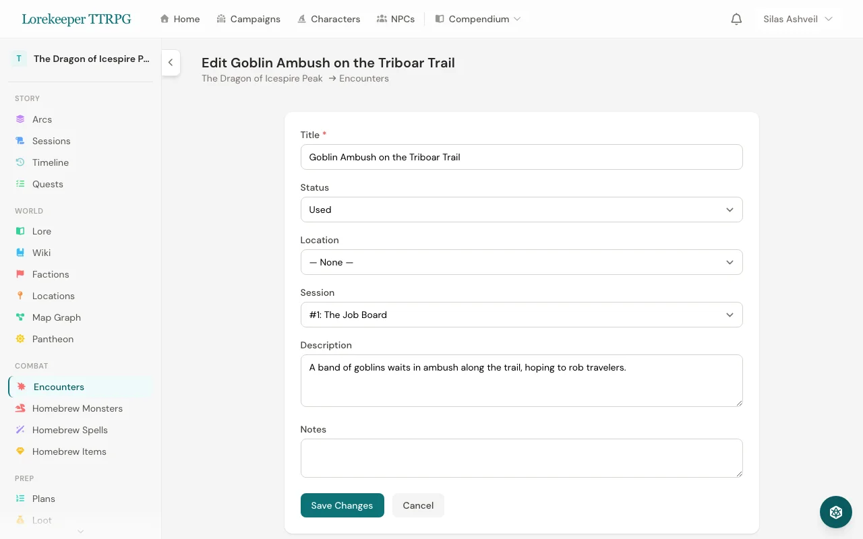863x539 pixels.
Task: Click the floating dice widget button
Action: tap(836, 512)
